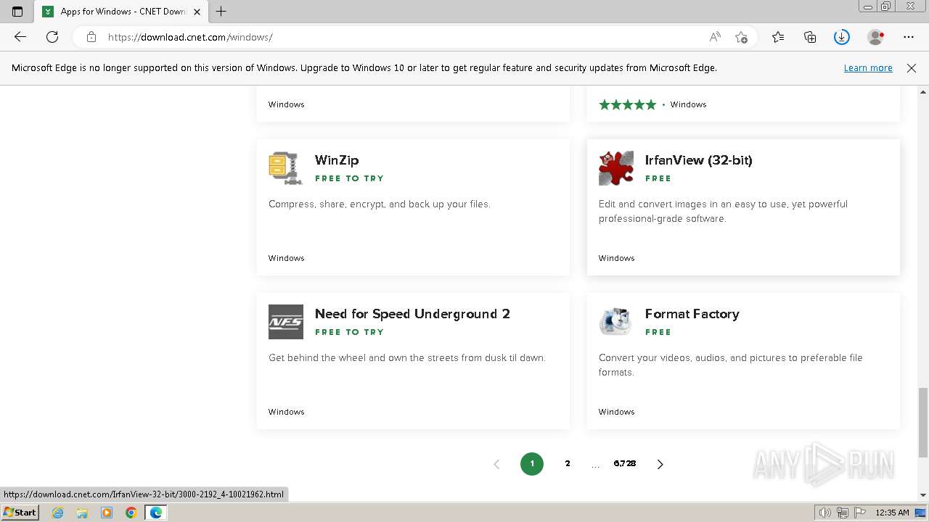
Task: Open the Windows Start button
Action: (20, 513)
